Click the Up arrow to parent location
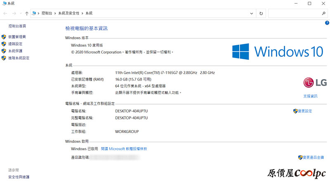The height and width of the screenshot is (184, 330). pos(27,13)
